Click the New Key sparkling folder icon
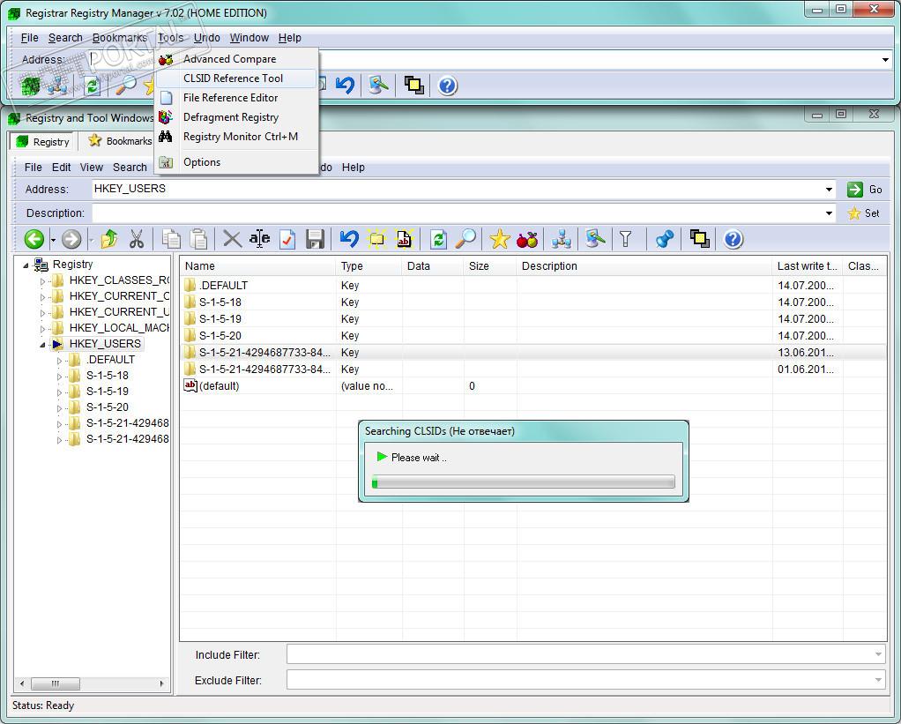 (376, 239)
